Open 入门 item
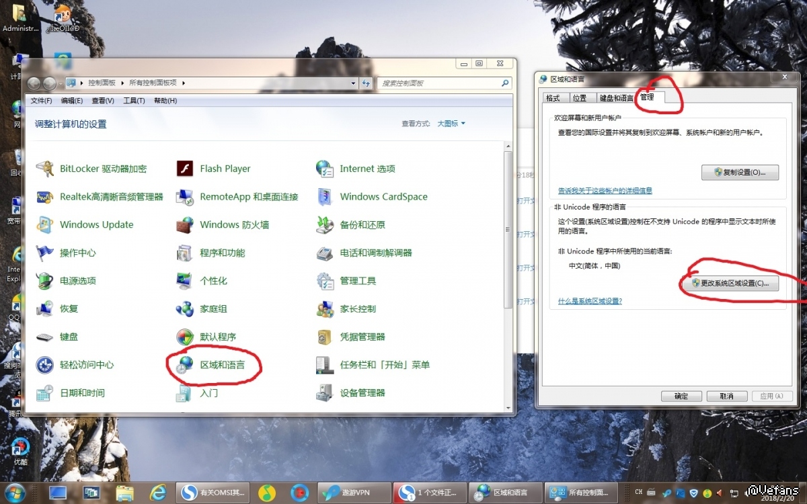The height and width of the screenshot is (504, 807). coord(197,393)
